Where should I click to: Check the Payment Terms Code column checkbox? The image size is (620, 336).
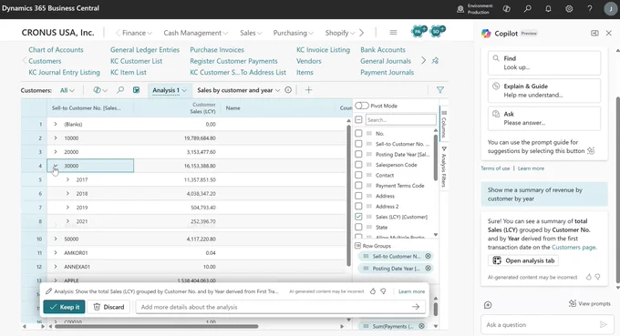pyautogui.click(x=358, y=186)
